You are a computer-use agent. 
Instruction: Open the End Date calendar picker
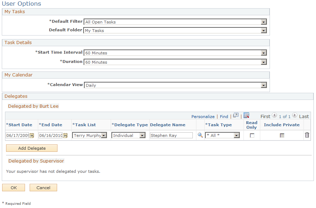[x=65, y=135]
